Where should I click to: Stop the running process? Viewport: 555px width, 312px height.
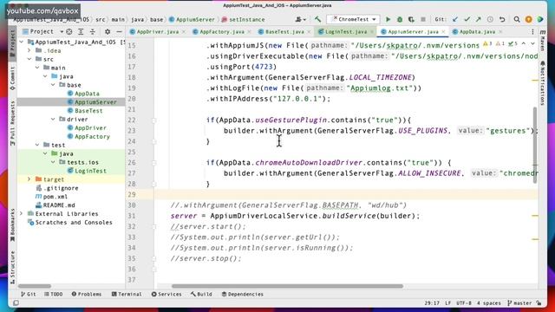click(422, 19)
